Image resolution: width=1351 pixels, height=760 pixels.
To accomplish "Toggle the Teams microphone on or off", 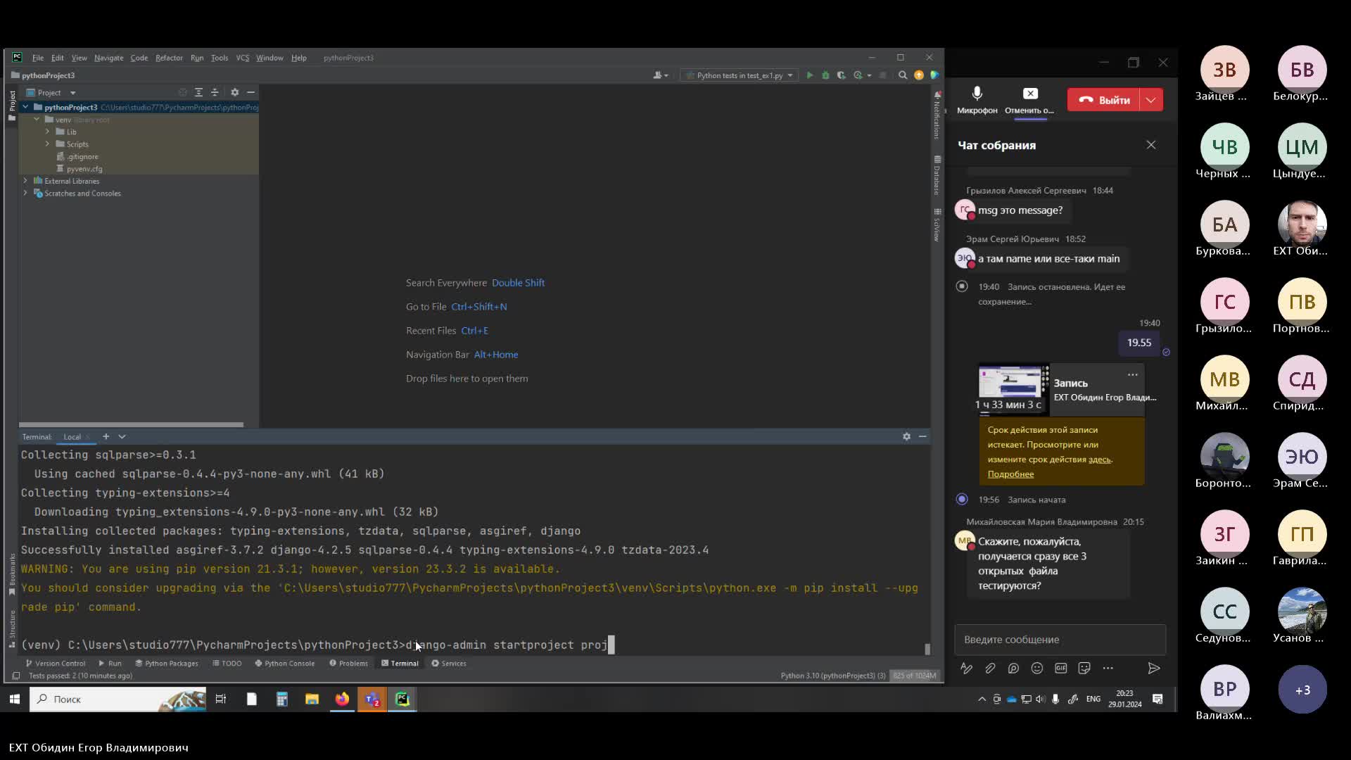I will click(x=977, y=99).
